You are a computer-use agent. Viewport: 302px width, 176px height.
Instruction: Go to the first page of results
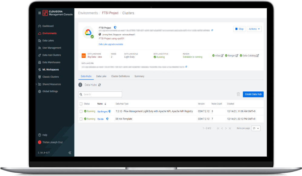coord(218,128)
